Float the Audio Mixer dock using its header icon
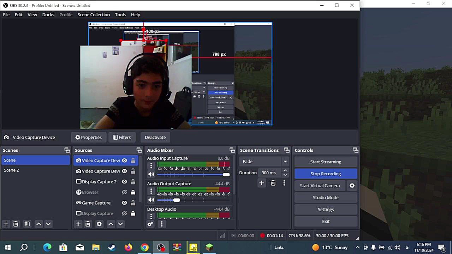Image resolution: width=452 pixels, height=254 pixels. [232, 150]
